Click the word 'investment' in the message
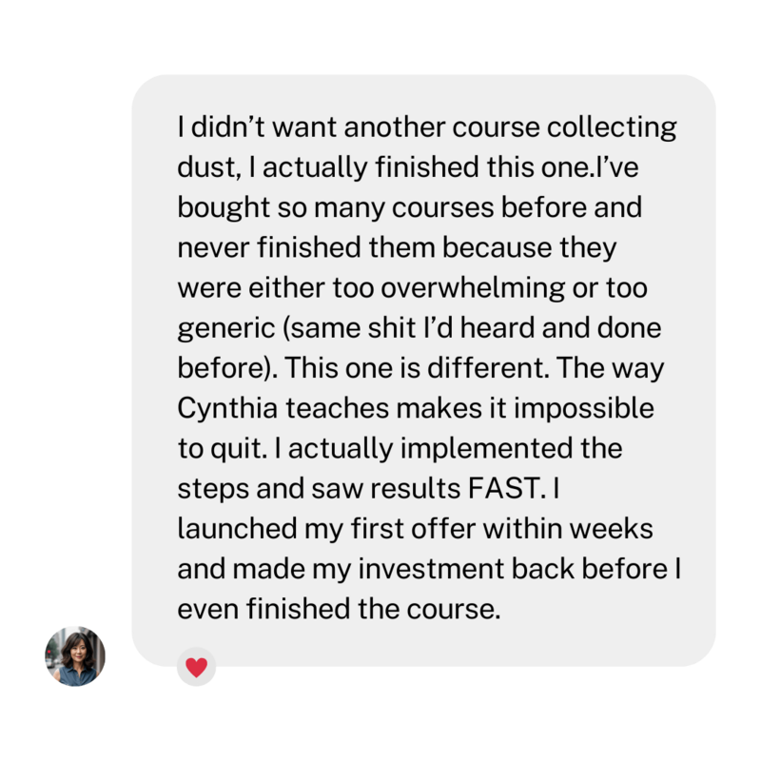761x761 pixels. coord(432,569)
